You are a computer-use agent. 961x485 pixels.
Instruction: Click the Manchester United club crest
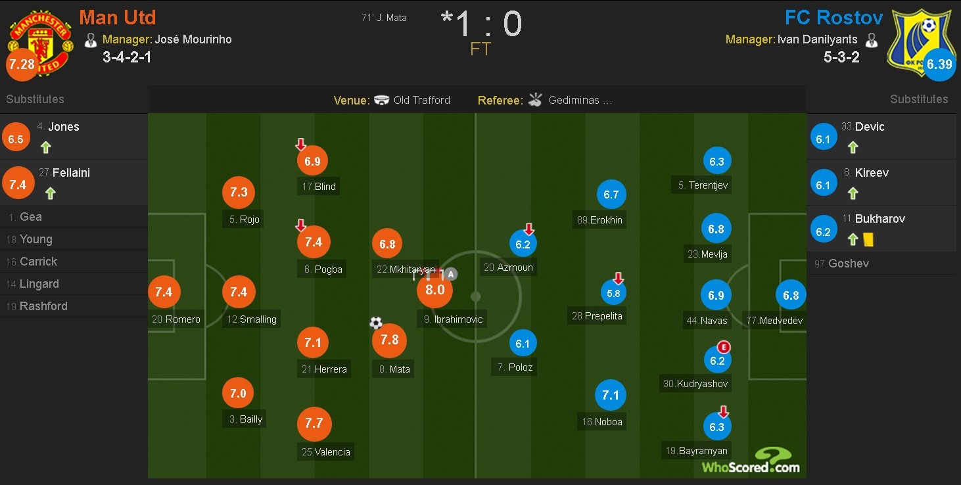pos(39,39)
